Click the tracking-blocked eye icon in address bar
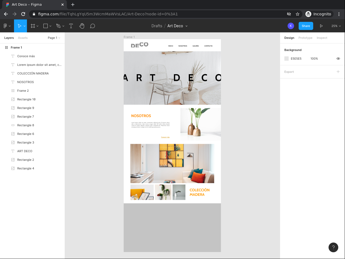 [289, 14]
